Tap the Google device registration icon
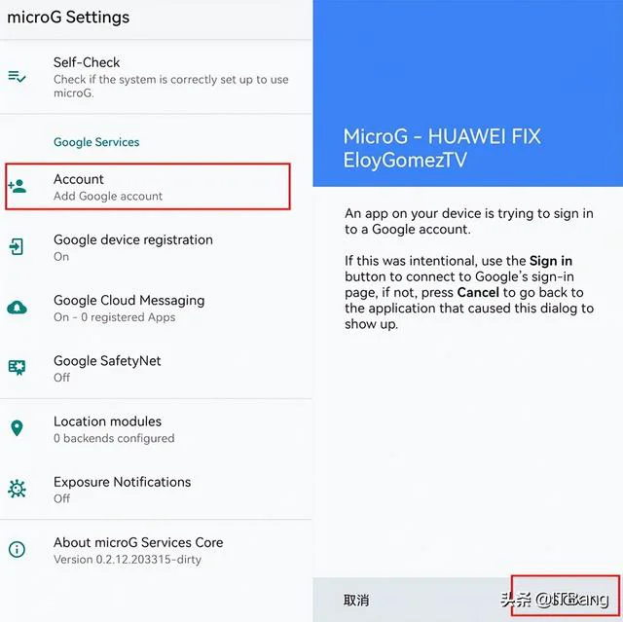The height and width of the screenshot is (622, 623). [x=17, y=246]
